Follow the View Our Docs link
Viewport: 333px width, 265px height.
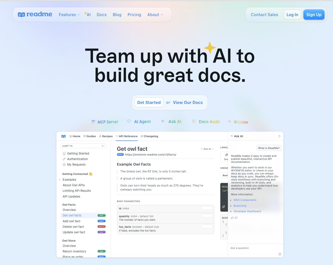click(188, 102)
